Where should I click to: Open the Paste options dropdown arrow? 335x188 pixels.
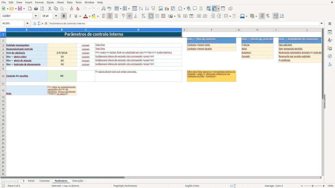point(66,9)
